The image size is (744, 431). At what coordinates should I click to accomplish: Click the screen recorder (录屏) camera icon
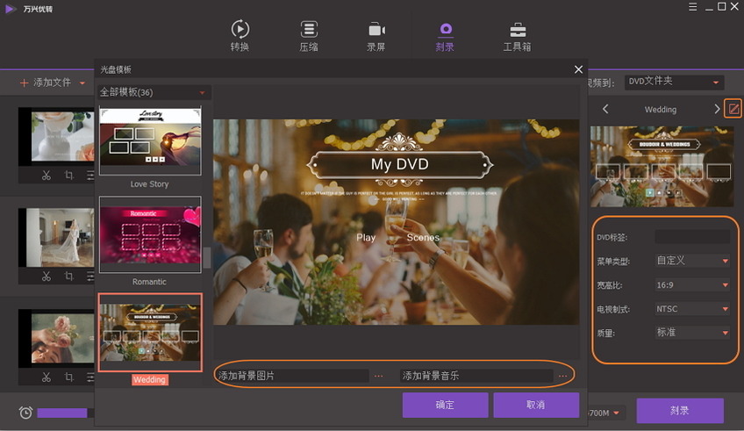tap(377, 31)
